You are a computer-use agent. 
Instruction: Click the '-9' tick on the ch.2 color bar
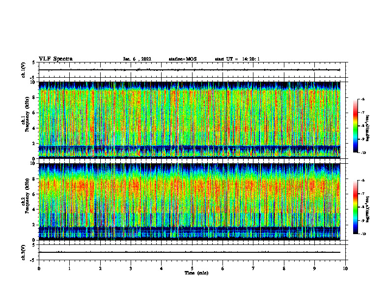(362, 220)
